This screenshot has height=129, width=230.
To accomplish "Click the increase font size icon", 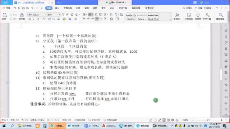I will [63, 14].
